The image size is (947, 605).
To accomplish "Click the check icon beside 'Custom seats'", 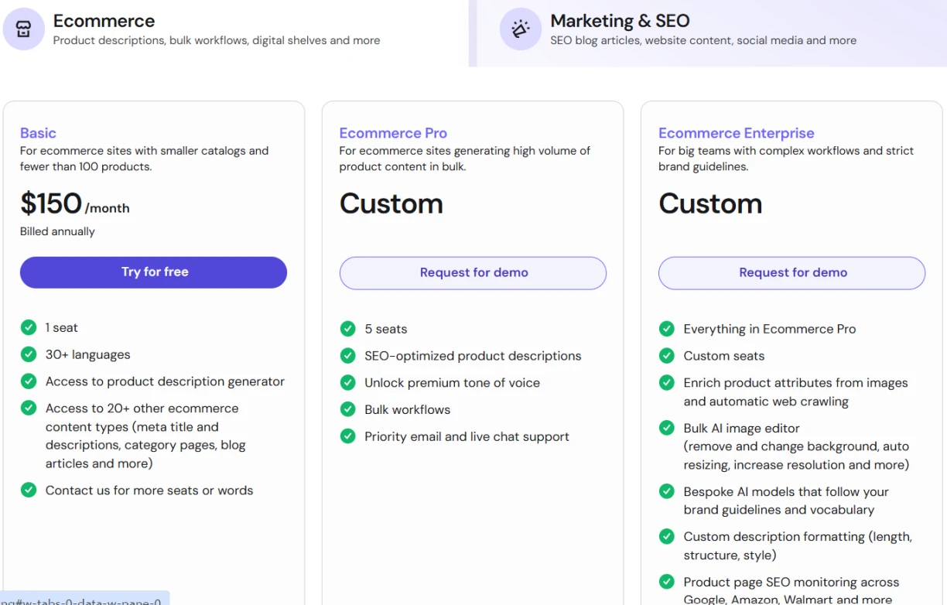I will [667, 356].
